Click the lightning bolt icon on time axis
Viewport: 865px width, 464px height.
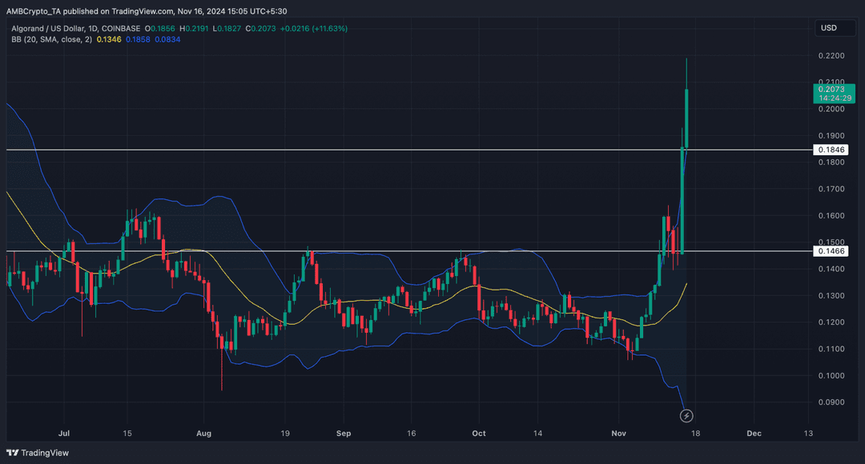(686, 416)
